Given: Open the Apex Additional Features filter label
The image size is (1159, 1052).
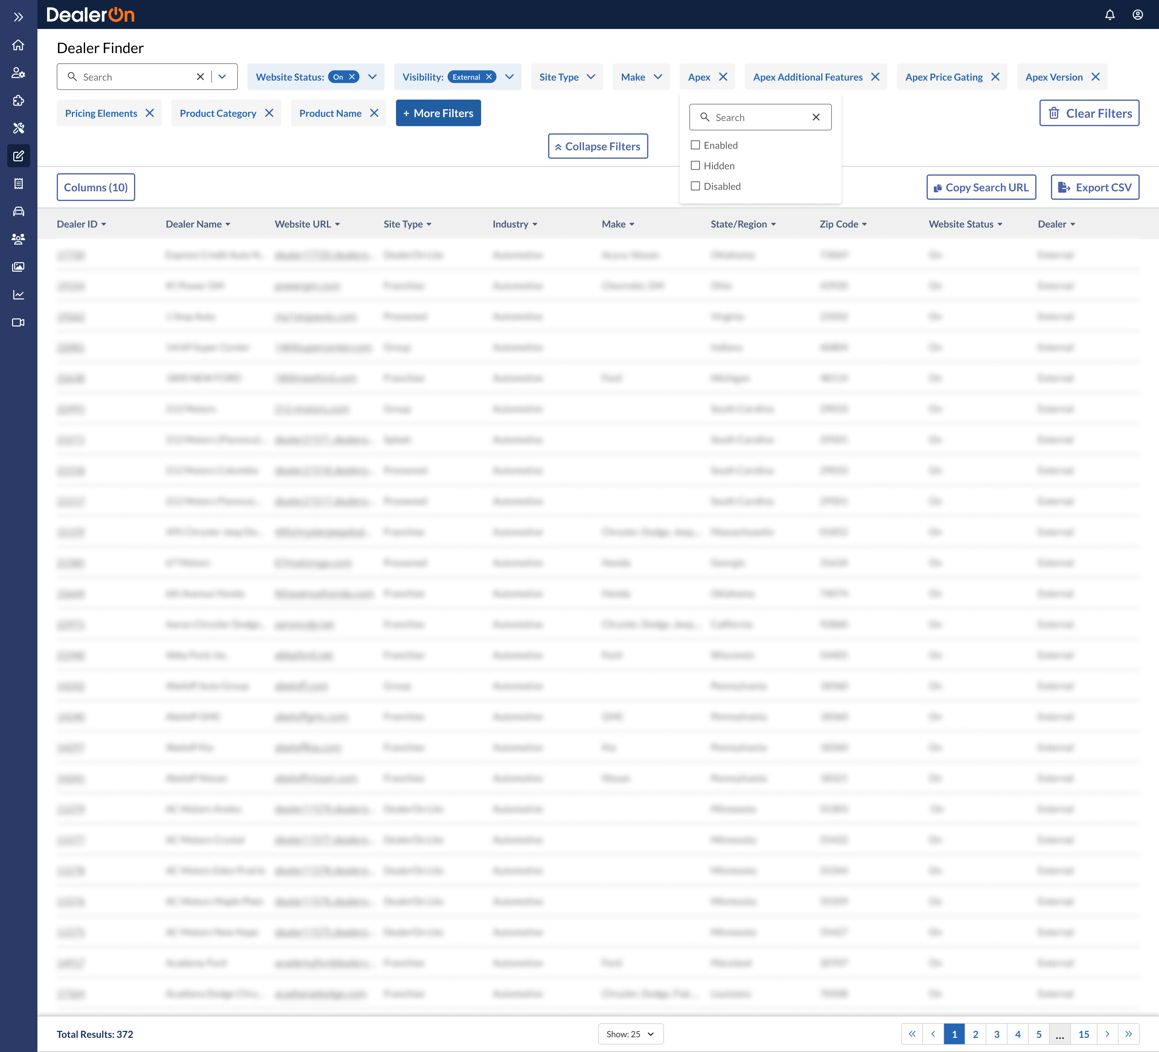Looking at the screenshot, I should [808, 77].
